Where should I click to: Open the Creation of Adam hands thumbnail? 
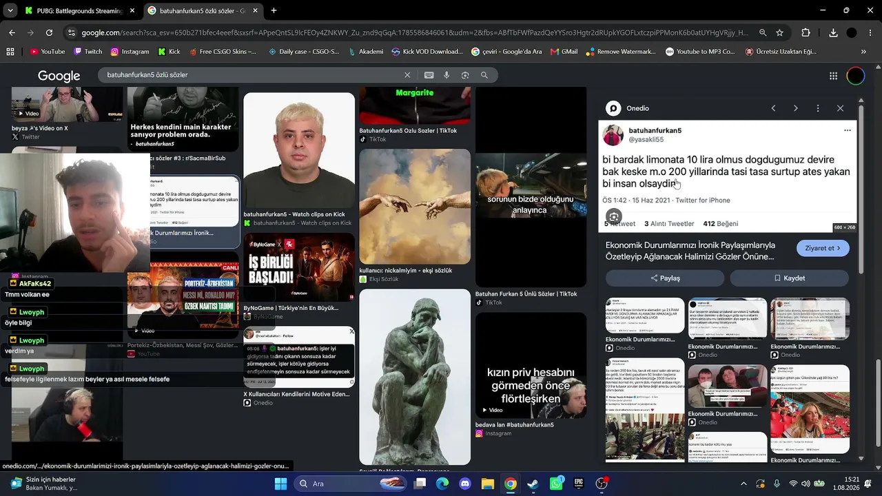pyautogui.click(x=415, y=207)
